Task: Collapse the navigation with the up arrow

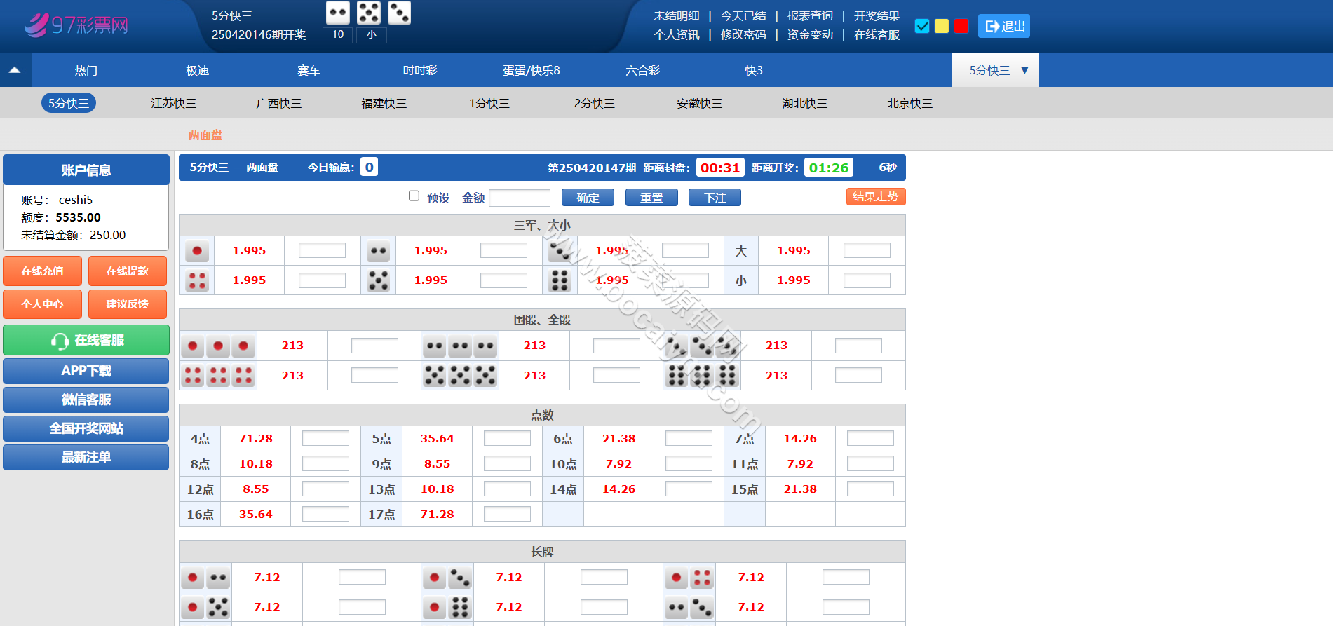Action: click(15, 70)
